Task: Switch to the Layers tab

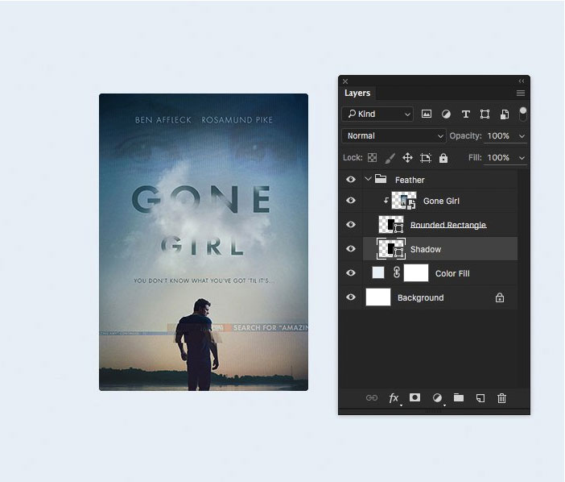Action: 357,93
